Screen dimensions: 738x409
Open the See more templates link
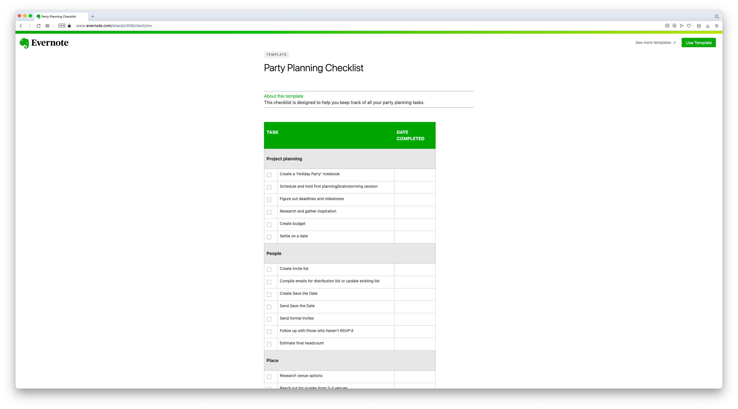(x=655, y=43)
